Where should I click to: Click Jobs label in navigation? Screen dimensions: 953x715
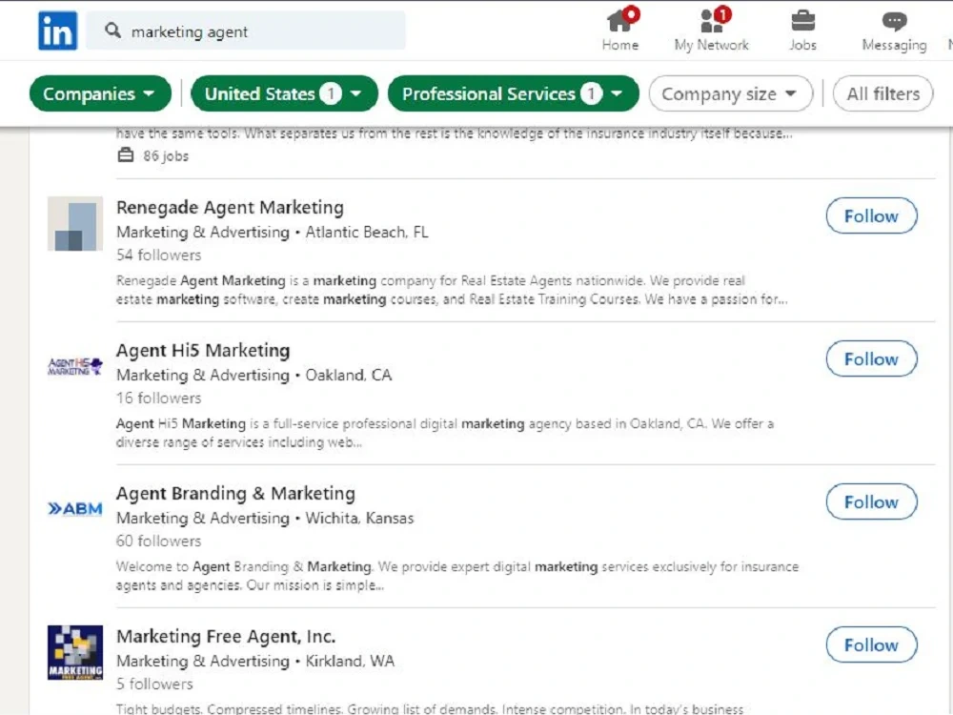click(802, 45)
